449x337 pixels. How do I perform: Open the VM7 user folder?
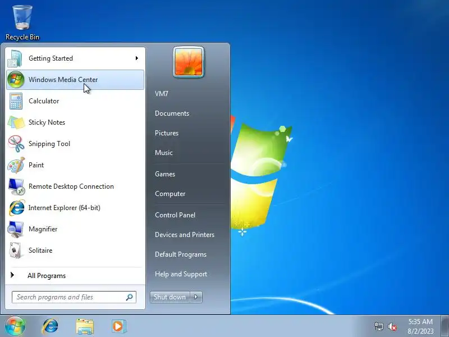pos(162,94)
